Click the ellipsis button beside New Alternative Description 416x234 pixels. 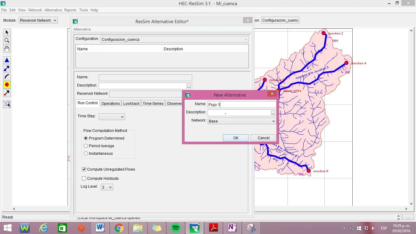pyautogui.click(x=273, y=113)
